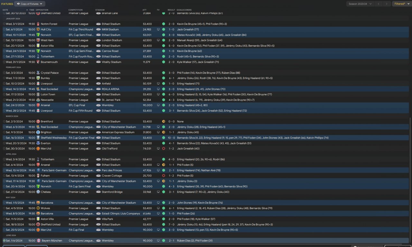This screenshot has width=412, height=247.
Task: Go to the next season arrow
Action: (x=387, y=4)
